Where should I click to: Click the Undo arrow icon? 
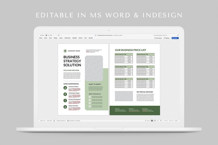click(x=53, y=35)
